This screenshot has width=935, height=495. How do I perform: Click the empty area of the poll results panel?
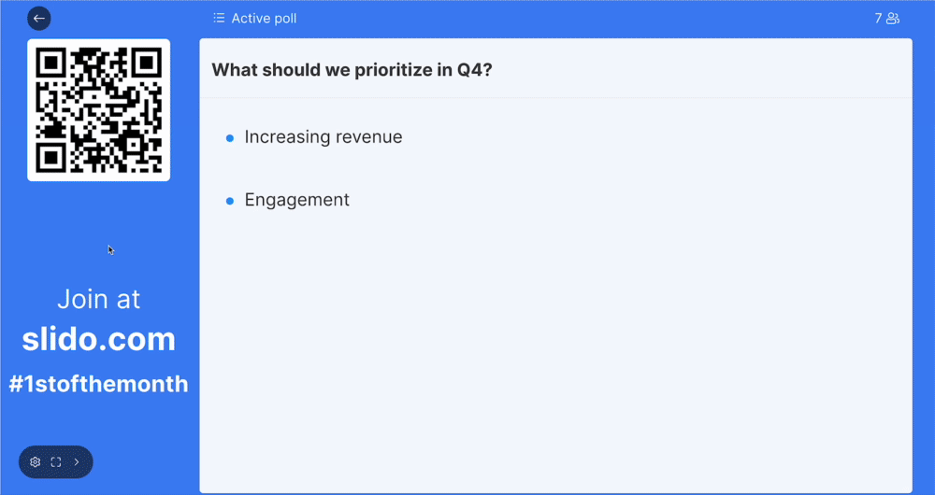(x=555, y=355)
